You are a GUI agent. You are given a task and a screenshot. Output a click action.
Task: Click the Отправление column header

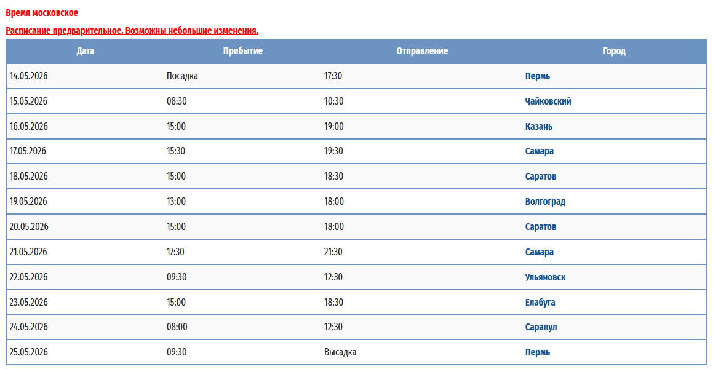[422, 51]
